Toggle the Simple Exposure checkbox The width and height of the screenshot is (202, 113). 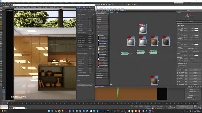click(x=78, y=17)
